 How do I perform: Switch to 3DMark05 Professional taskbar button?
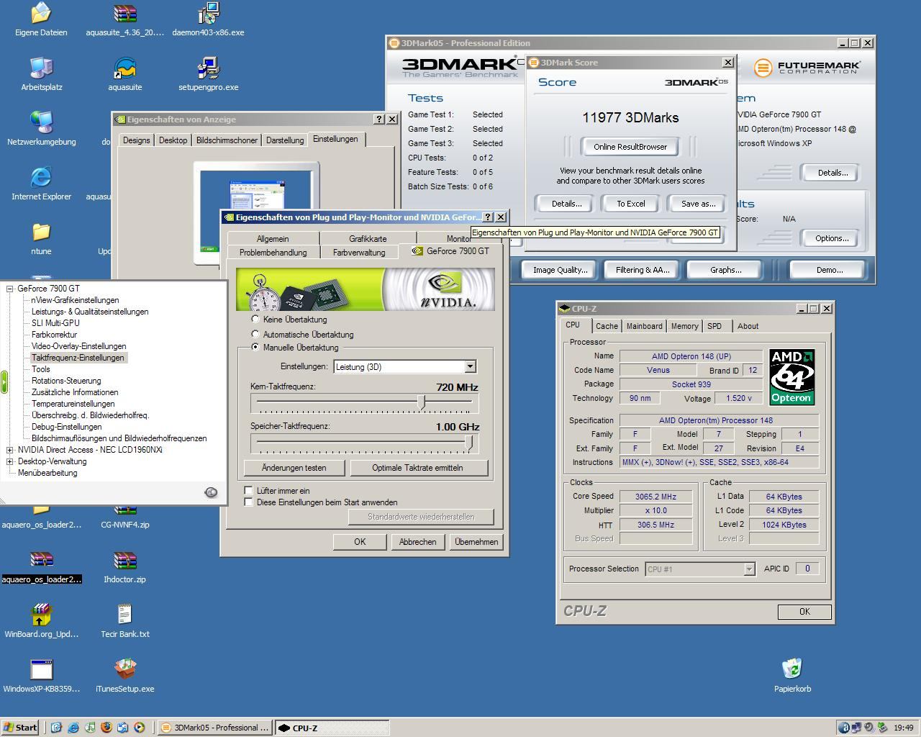click(214, 728)
